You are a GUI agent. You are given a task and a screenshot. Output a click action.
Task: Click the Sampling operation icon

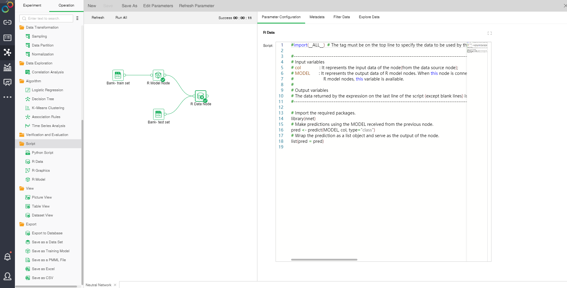(x=28, y=36)
